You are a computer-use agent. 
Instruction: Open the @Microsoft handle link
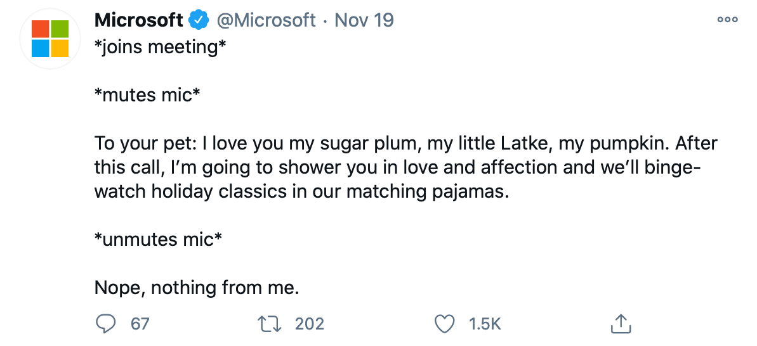(x=266, y=20)
